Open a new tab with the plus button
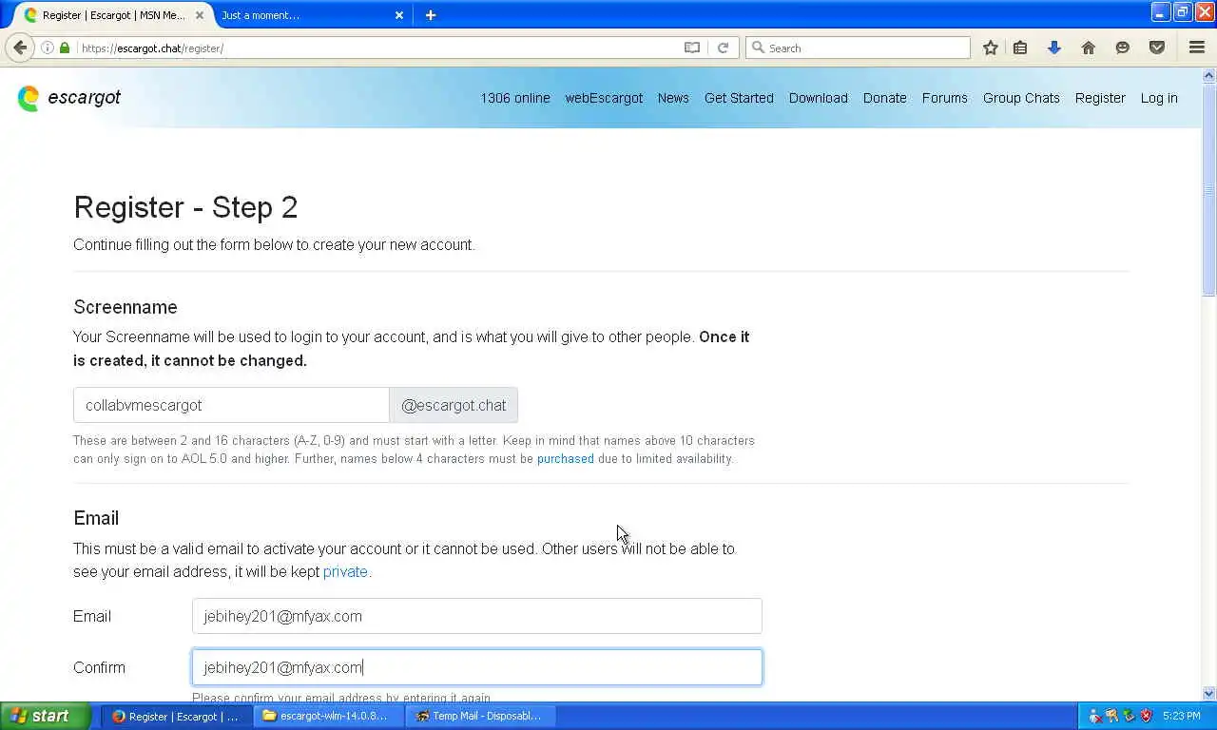The height and width of the screenshot is (730, 1217). [431, 15]
